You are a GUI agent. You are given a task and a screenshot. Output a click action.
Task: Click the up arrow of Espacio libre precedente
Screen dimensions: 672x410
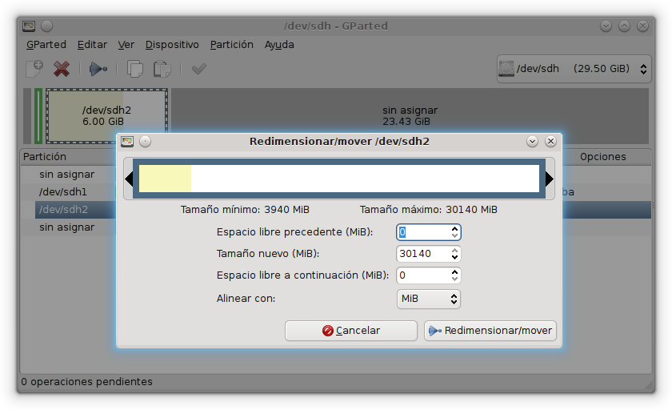454,228
